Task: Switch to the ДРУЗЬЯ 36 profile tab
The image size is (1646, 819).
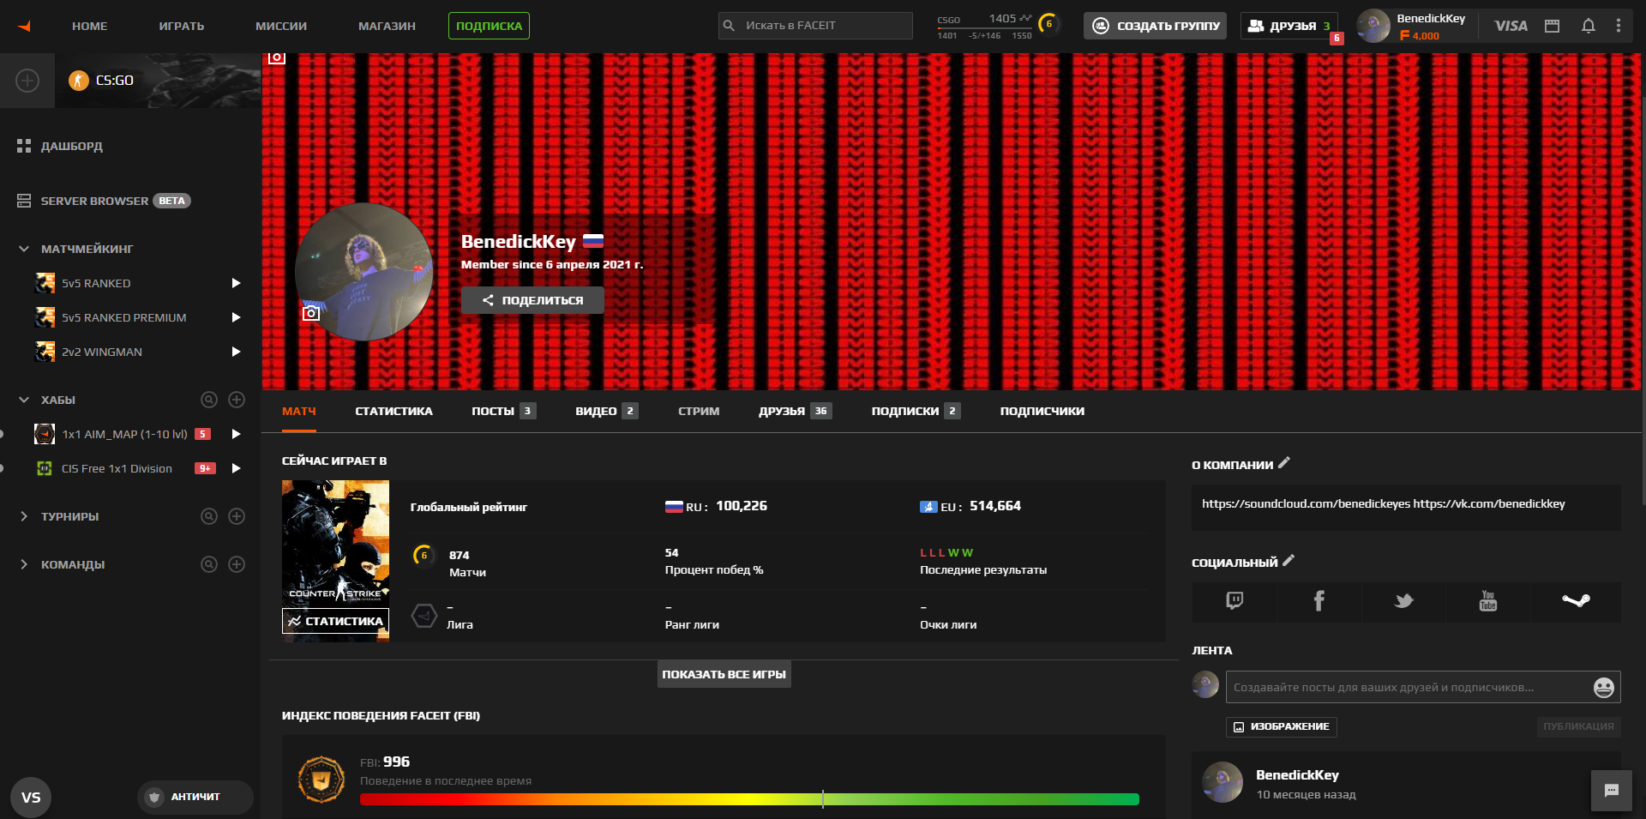Action: (x=795, y=411)
